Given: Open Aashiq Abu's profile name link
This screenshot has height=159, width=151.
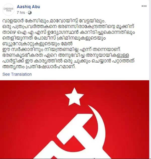Looking at the screenshot, I should point(28,7).
